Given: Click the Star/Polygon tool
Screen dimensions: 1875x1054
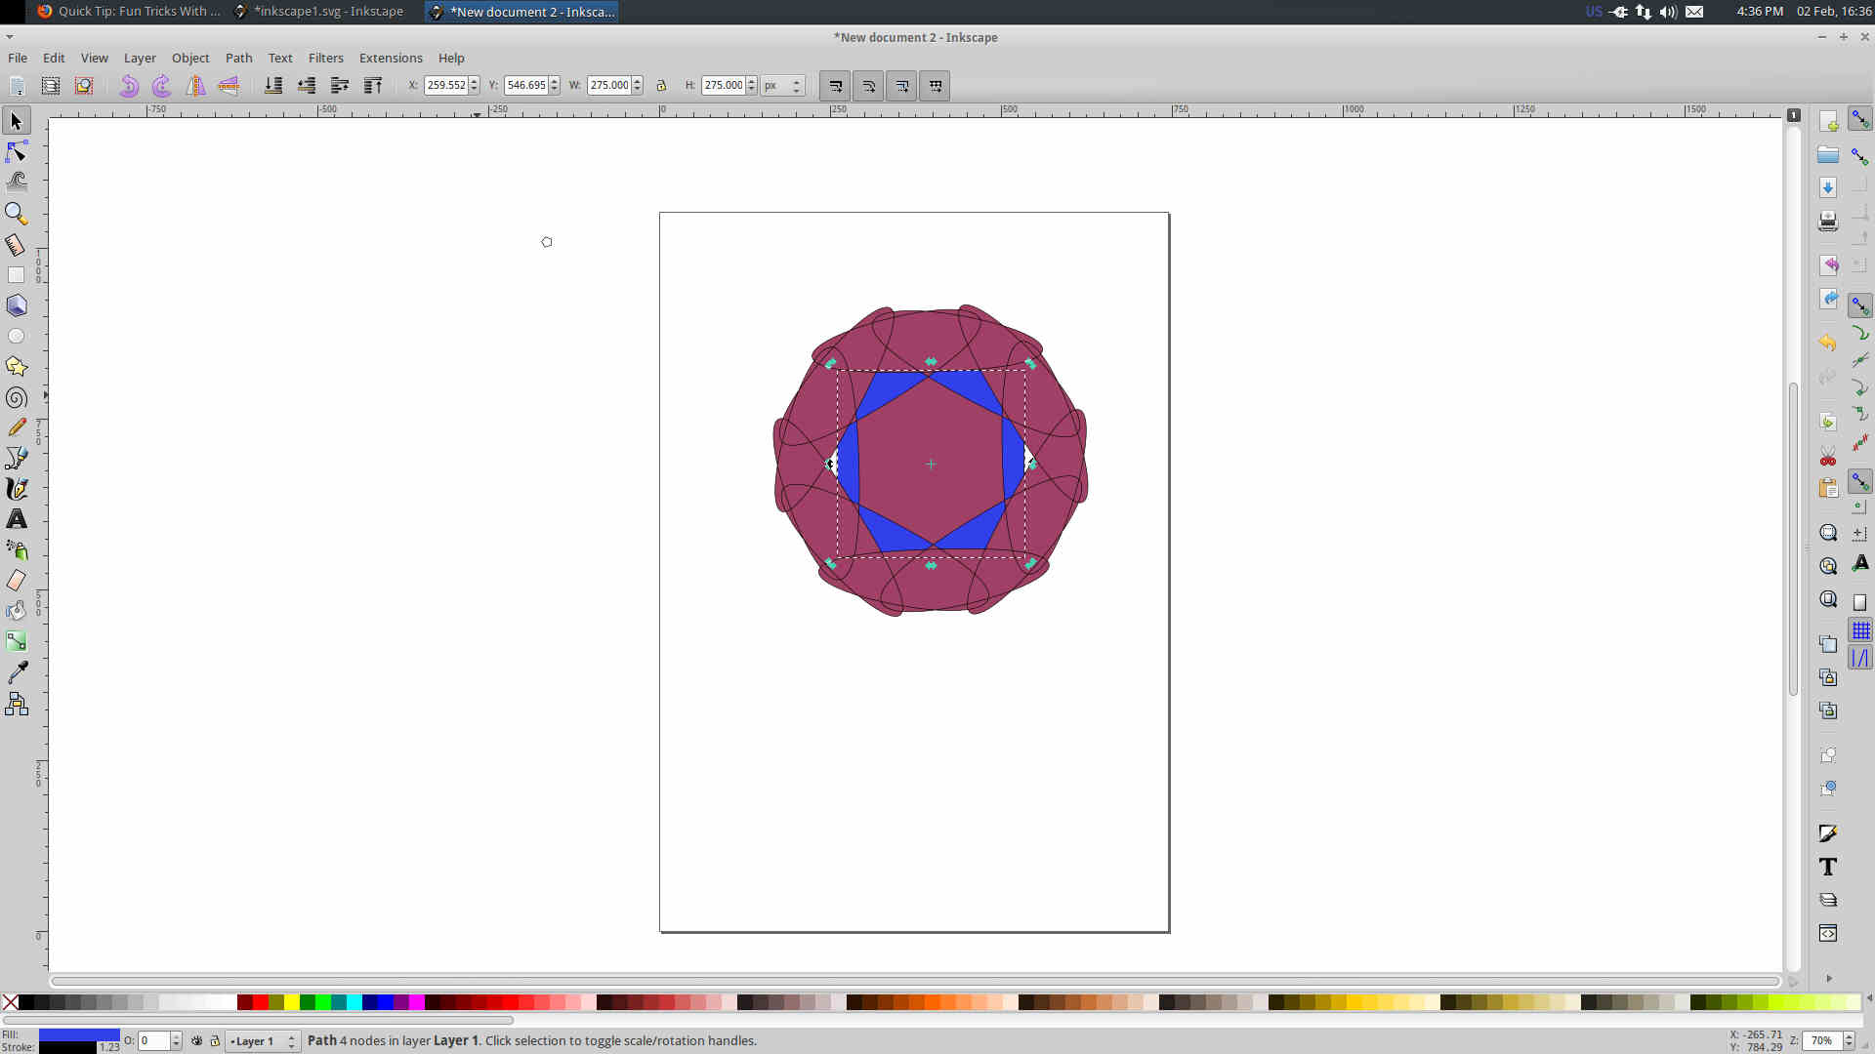Looking at the screenshot, I should coord(17,366).
